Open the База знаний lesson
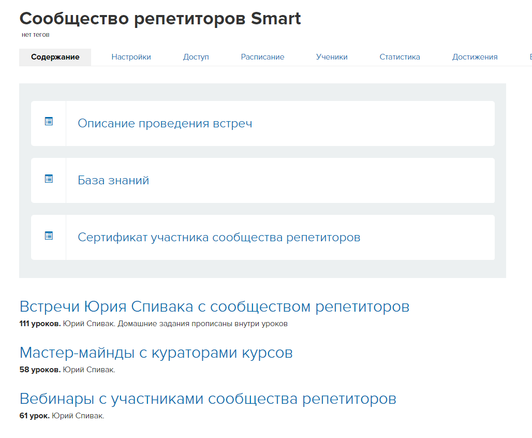This screenshot has height=438, width=532. [x=113, y=180]
